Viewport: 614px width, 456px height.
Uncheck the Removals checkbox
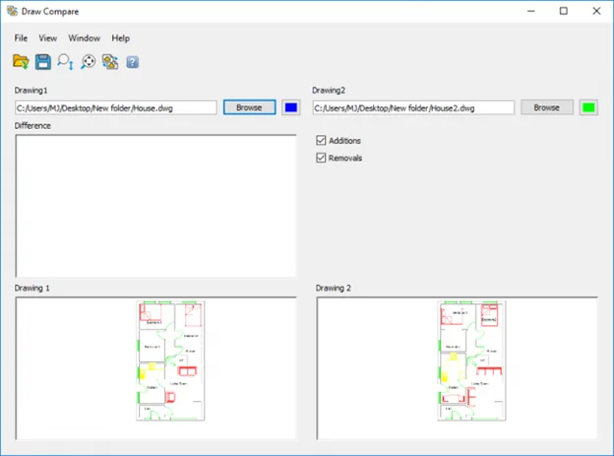pyautogui.click(x=322, y=158)
